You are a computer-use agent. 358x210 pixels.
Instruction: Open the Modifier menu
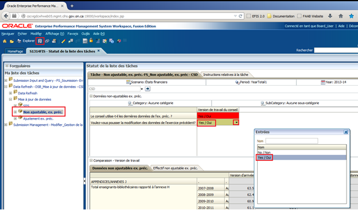[x=36, y=34]
